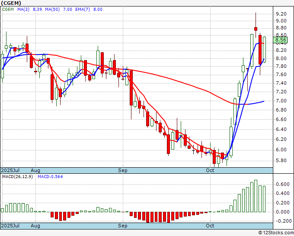Click the 7.40 price axis label
The height and width of the screenshot is (236, 294).
(281, 83)
